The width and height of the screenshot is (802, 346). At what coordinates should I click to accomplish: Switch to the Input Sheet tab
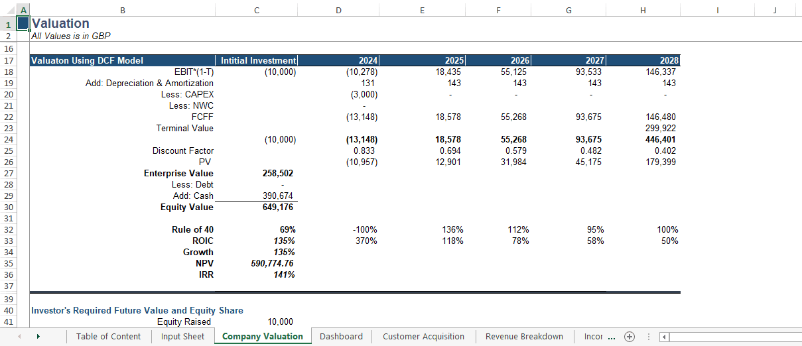click(x=182, y=336)
